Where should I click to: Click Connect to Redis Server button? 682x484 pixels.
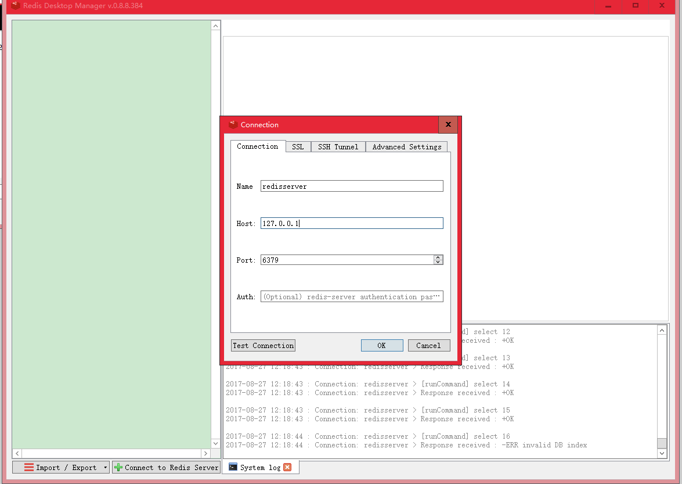click(166, 468)
